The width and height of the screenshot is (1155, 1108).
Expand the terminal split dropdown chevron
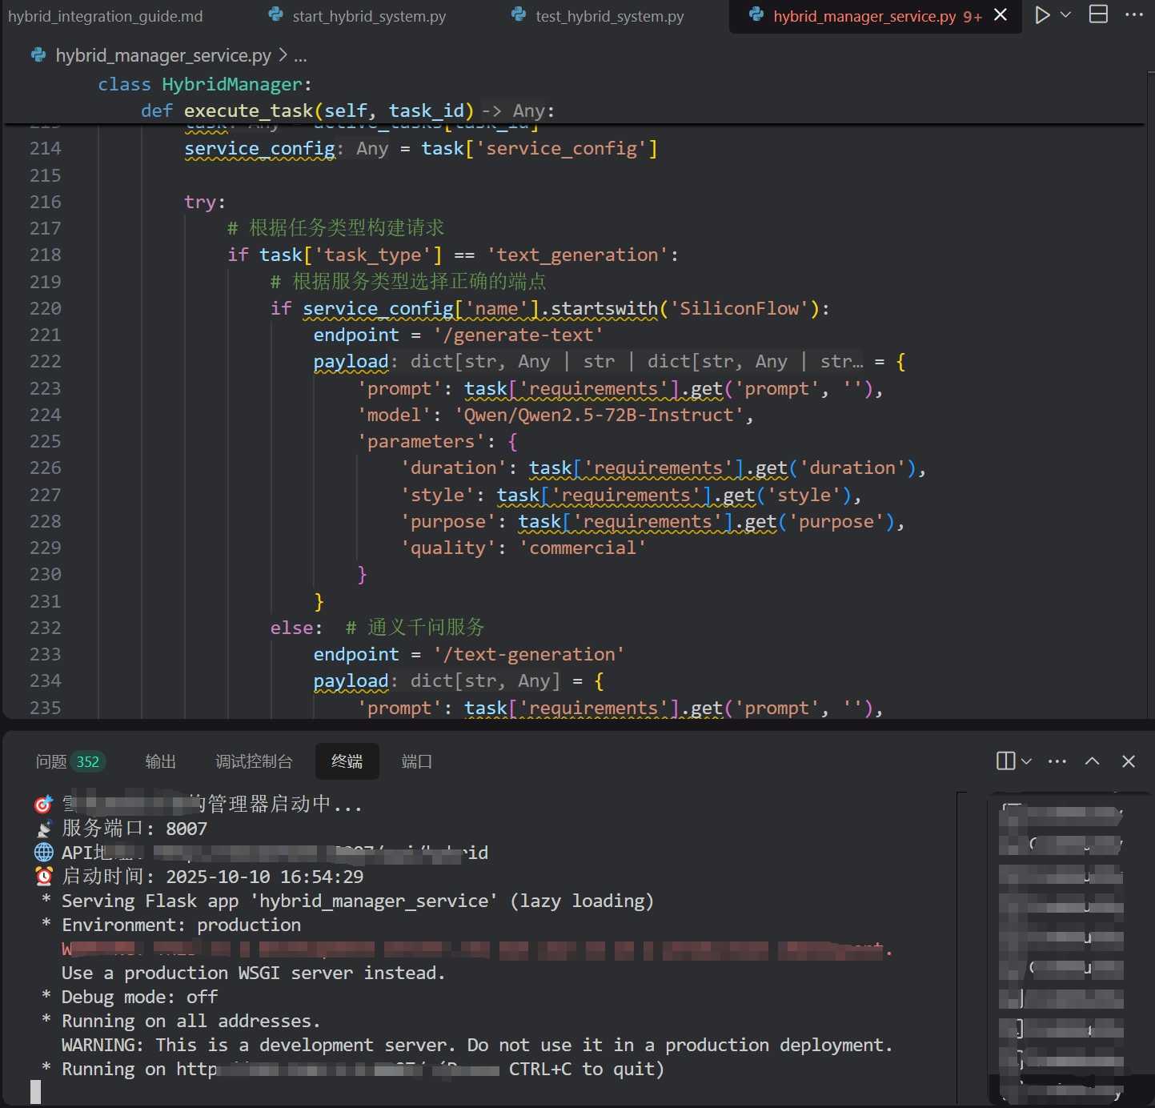click(x=1026, y=761)
